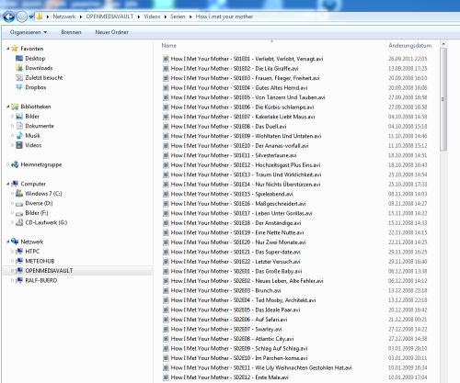Click the Neuer Ordner toolbar button
This screenshot has height=383, width=460.
(x=111, y=32)
